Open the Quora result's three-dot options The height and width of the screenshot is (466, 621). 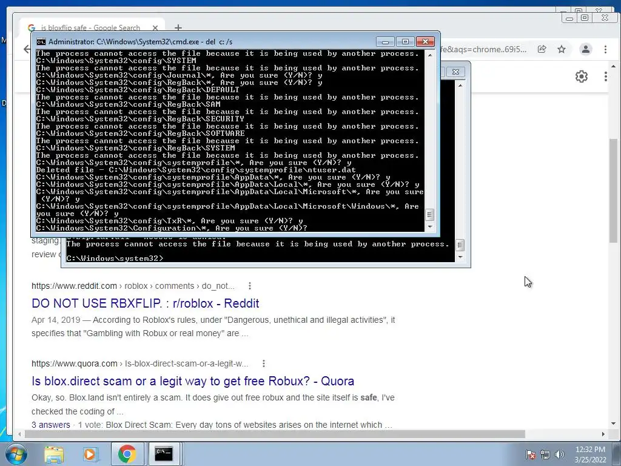point(263,363)
